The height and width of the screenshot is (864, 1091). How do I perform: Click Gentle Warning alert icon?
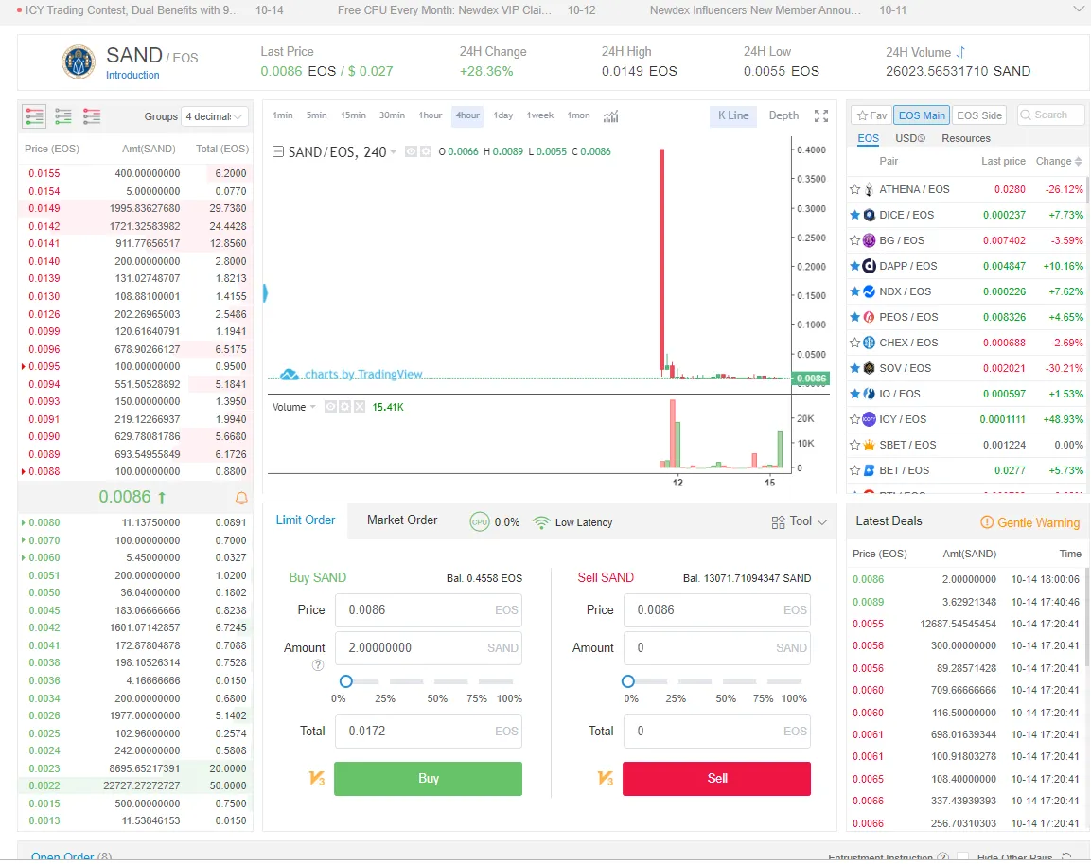coord(987,522)
